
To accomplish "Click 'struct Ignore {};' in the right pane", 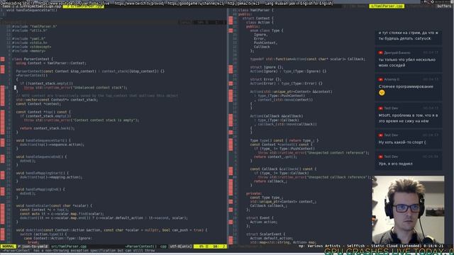I will [x=267, y=67].
